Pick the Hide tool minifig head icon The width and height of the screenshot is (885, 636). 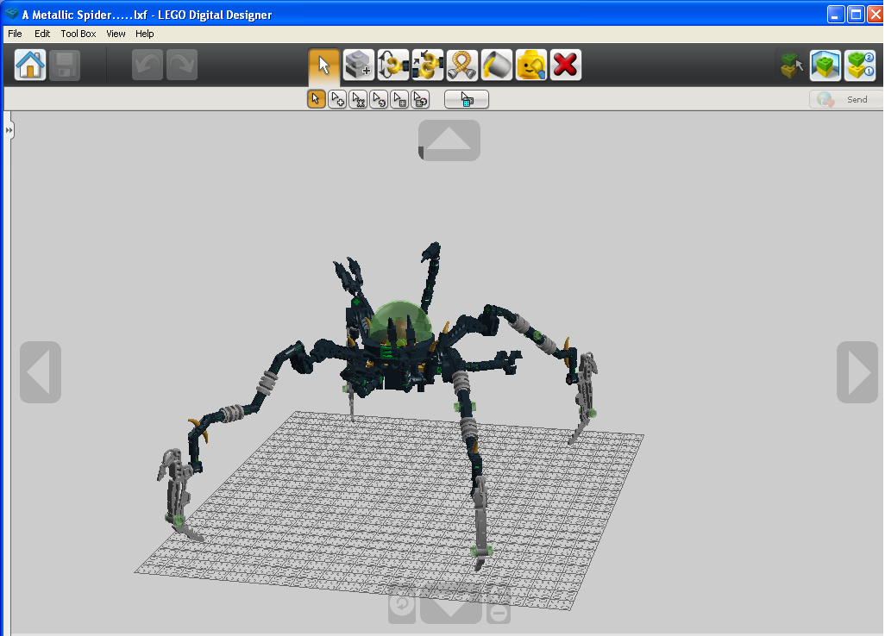531,64
